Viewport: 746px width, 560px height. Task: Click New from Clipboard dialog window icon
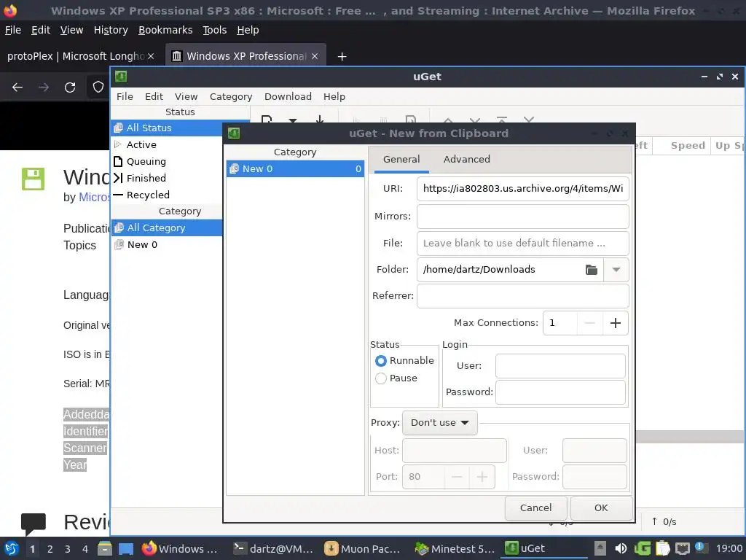click(x=234, y=133)
